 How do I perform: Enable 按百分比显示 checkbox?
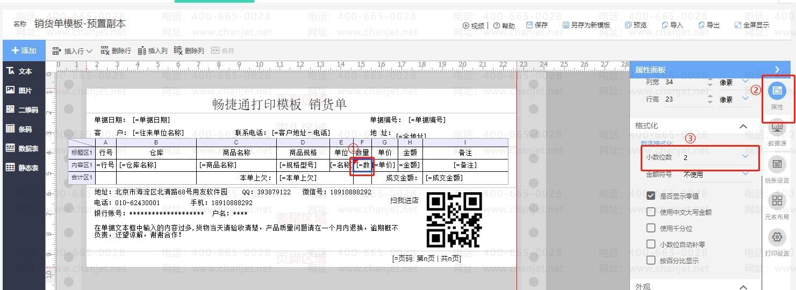(651, 260)
